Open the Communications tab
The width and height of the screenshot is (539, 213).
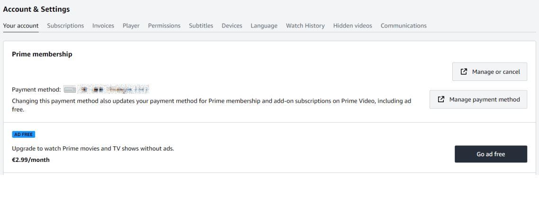tap(404, 26)
